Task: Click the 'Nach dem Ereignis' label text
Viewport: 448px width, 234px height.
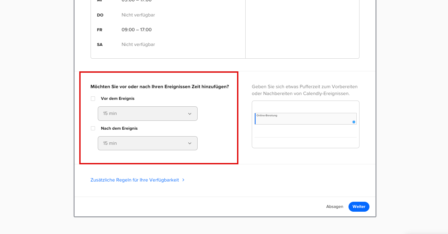Action: pos(119,128)
